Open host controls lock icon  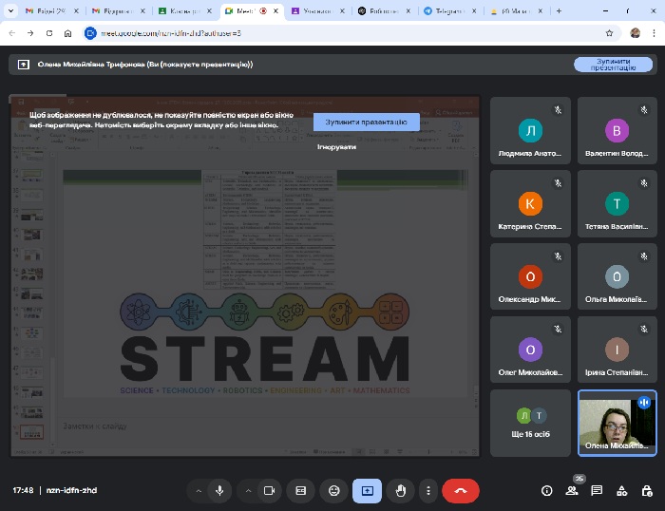coord(646,490)
